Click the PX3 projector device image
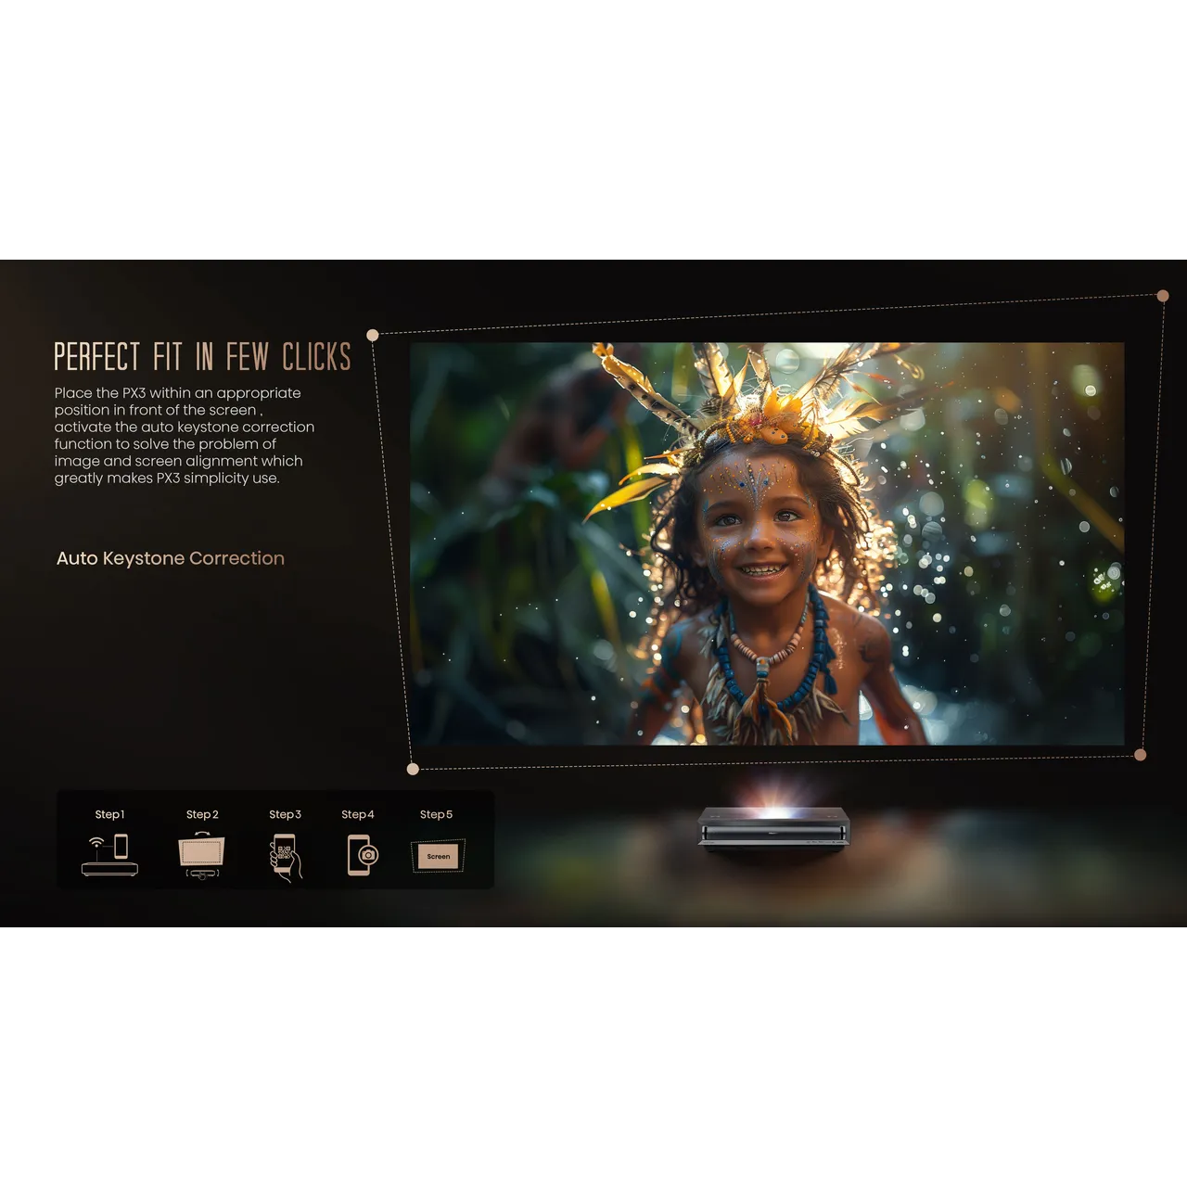The image size is (1187, 1187). click(773, 829)
